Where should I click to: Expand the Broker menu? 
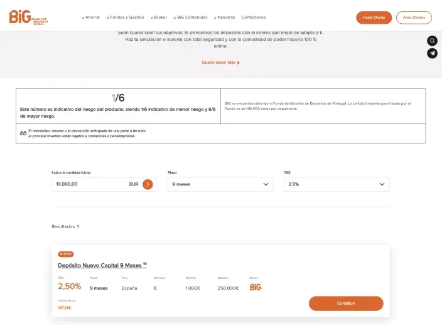pos(159,17)
